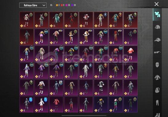Click the horizontal scroll bar at bottom

click(84, 116)
